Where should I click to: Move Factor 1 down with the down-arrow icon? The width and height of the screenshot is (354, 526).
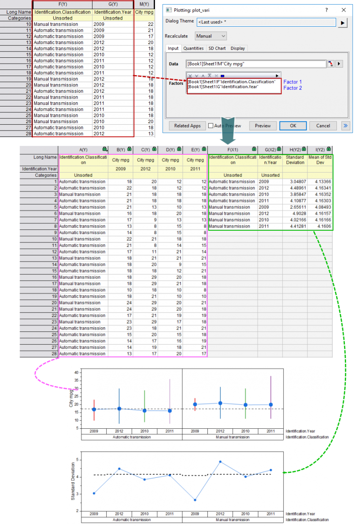(196, 76)
